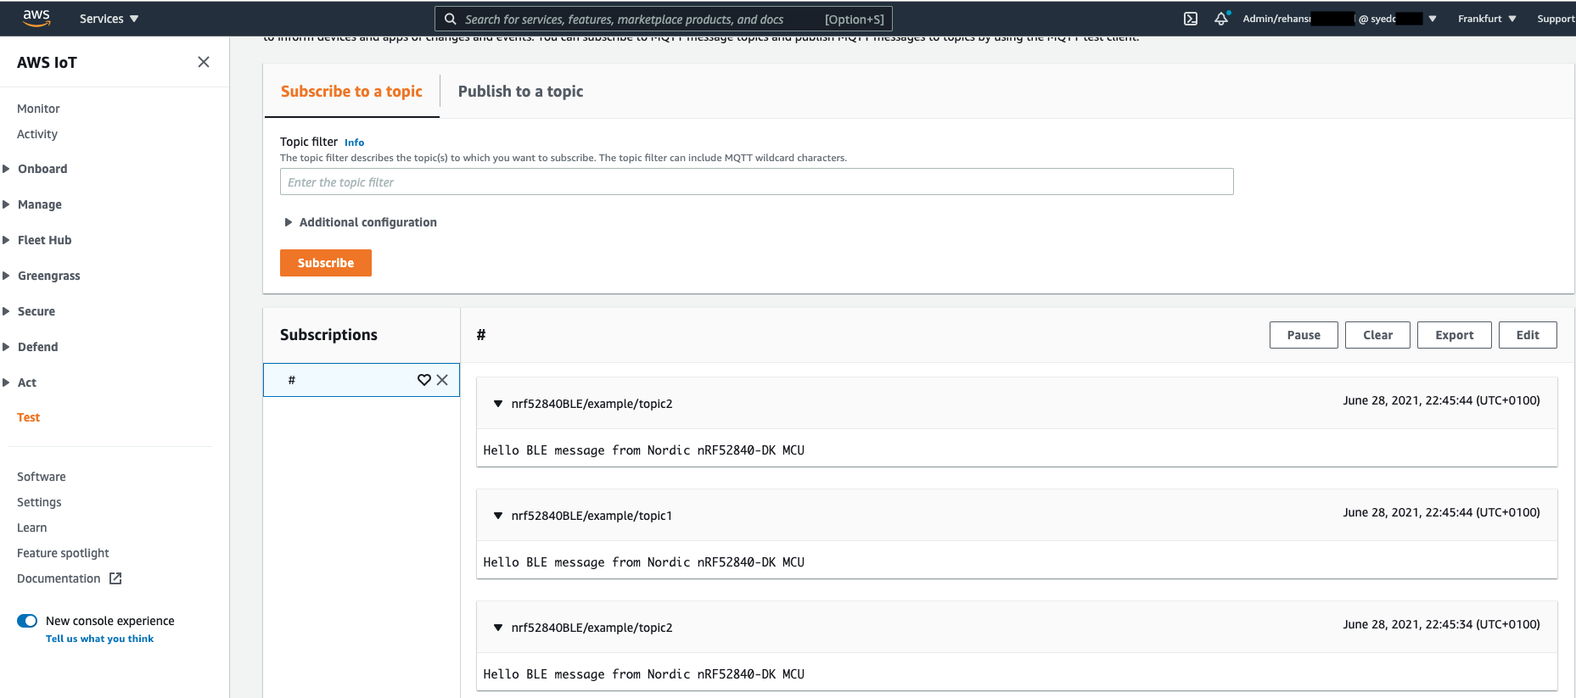This screenshot has height=698, width=1576.
Task: Remove the # subscription with X icon
Action: pyautogui.click(x=442, y=380)
